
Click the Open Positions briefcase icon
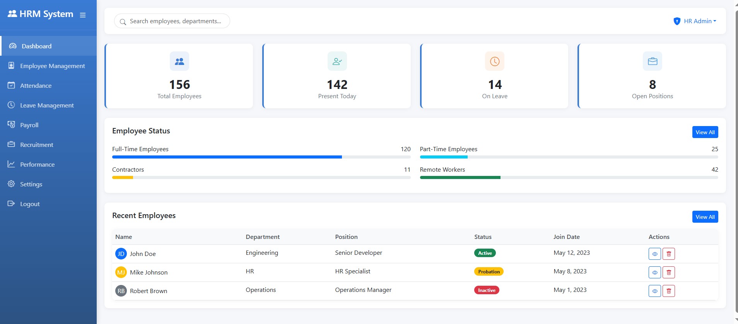[x=652, y=61]
